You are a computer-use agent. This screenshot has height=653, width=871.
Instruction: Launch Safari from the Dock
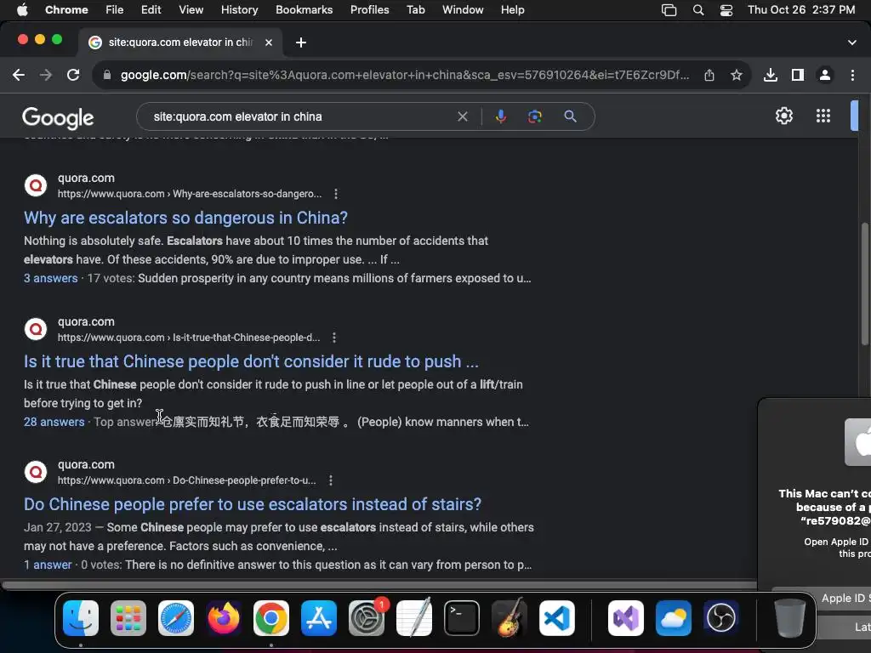point(176,618)
